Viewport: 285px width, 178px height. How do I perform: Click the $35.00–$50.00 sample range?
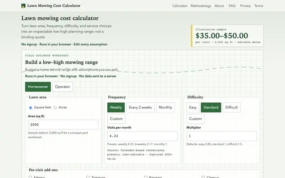tap(222, 36)
